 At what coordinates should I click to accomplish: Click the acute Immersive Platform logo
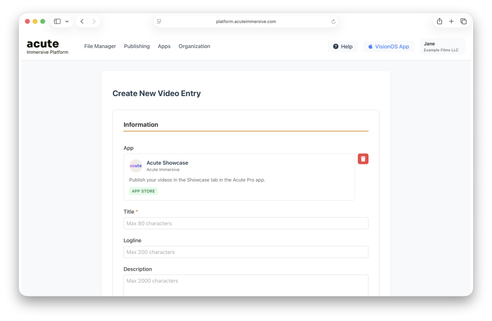tap(47, 47)
